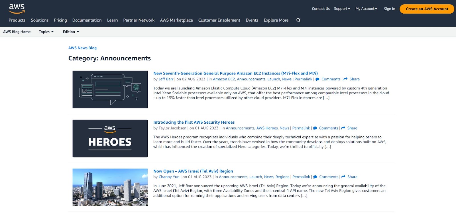Open Explore More menu

point(276,20)
